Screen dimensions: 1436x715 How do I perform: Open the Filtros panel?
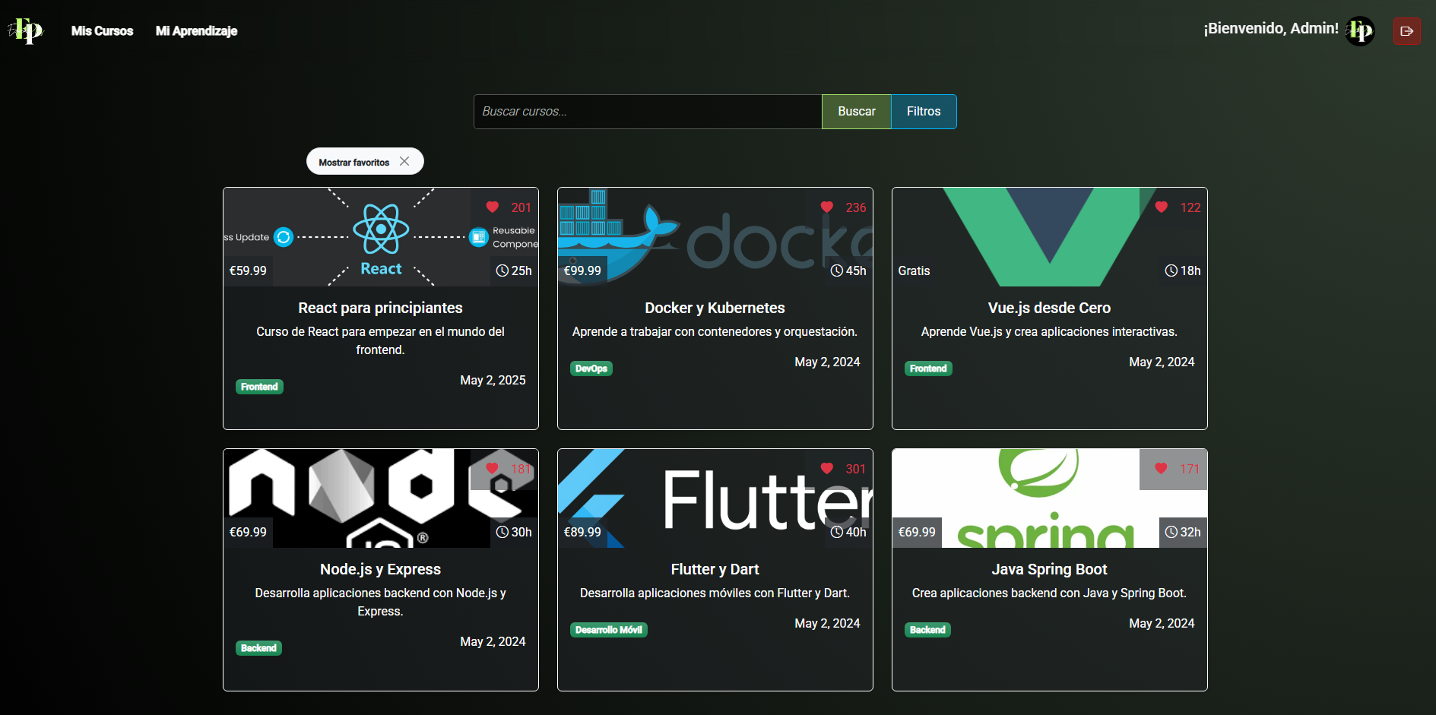click(924, 112)
